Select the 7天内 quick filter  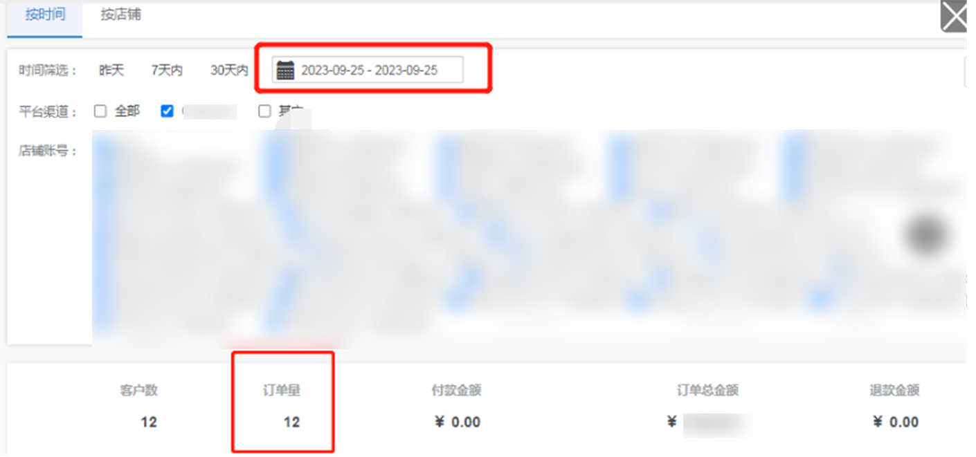click(167, 71)
